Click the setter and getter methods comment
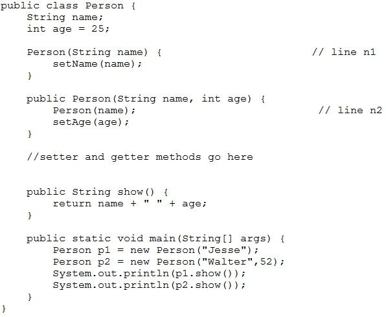This screenshot has width=386, height=317. [x=140, y=157]
